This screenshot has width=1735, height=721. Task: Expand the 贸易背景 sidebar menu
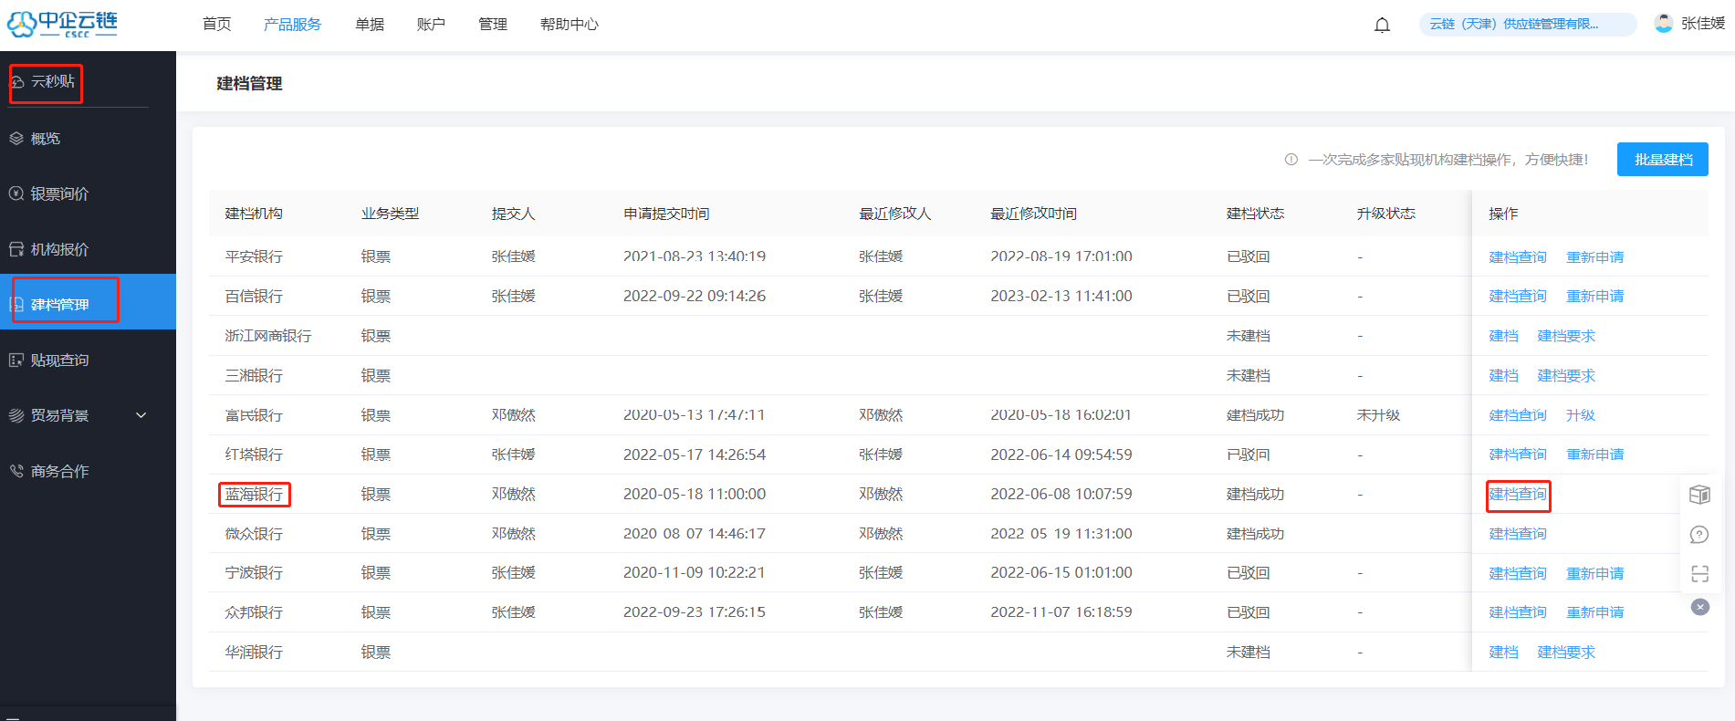click(x=141, y=415)
